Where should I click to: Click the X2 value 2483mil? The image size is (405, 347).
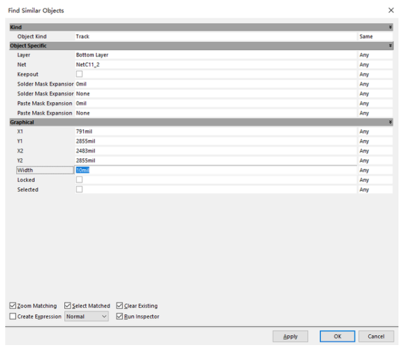[x=216, y=151]
